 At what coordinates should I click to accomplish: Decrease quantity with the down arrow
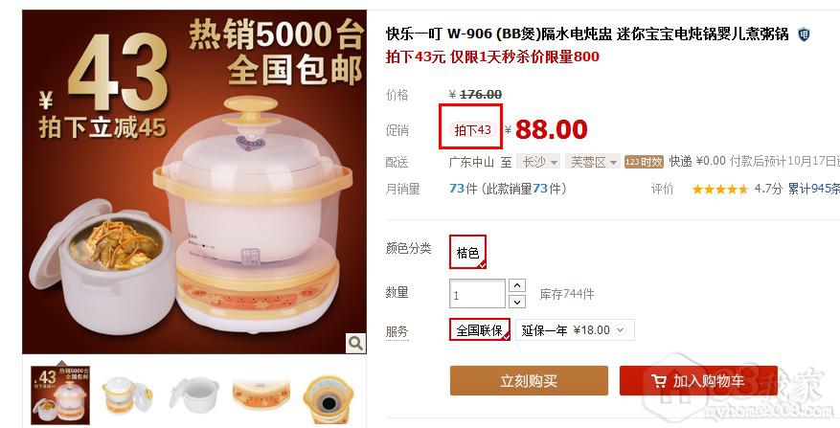click(x=517, y=302)
